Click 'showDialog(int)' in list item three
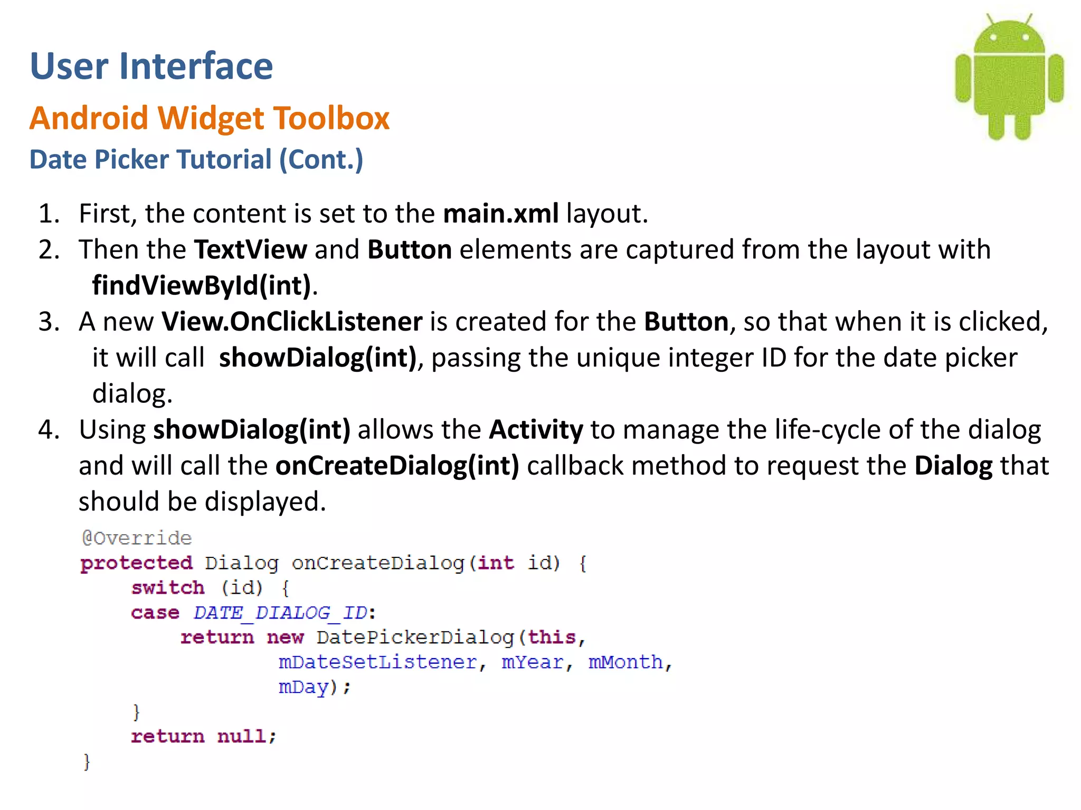Image resolution: width=1081 pixels, height=810 pixels. point(318,358)
